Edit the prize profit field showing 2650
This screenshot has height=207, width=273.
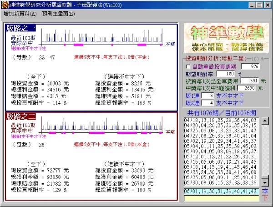[247, 88]
